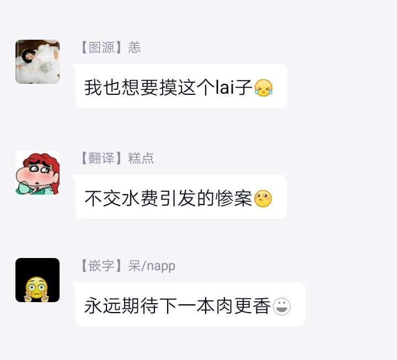Screen dimensions: 397x360
Task: Open avatar of user 恙
Action: pos(37,62)
